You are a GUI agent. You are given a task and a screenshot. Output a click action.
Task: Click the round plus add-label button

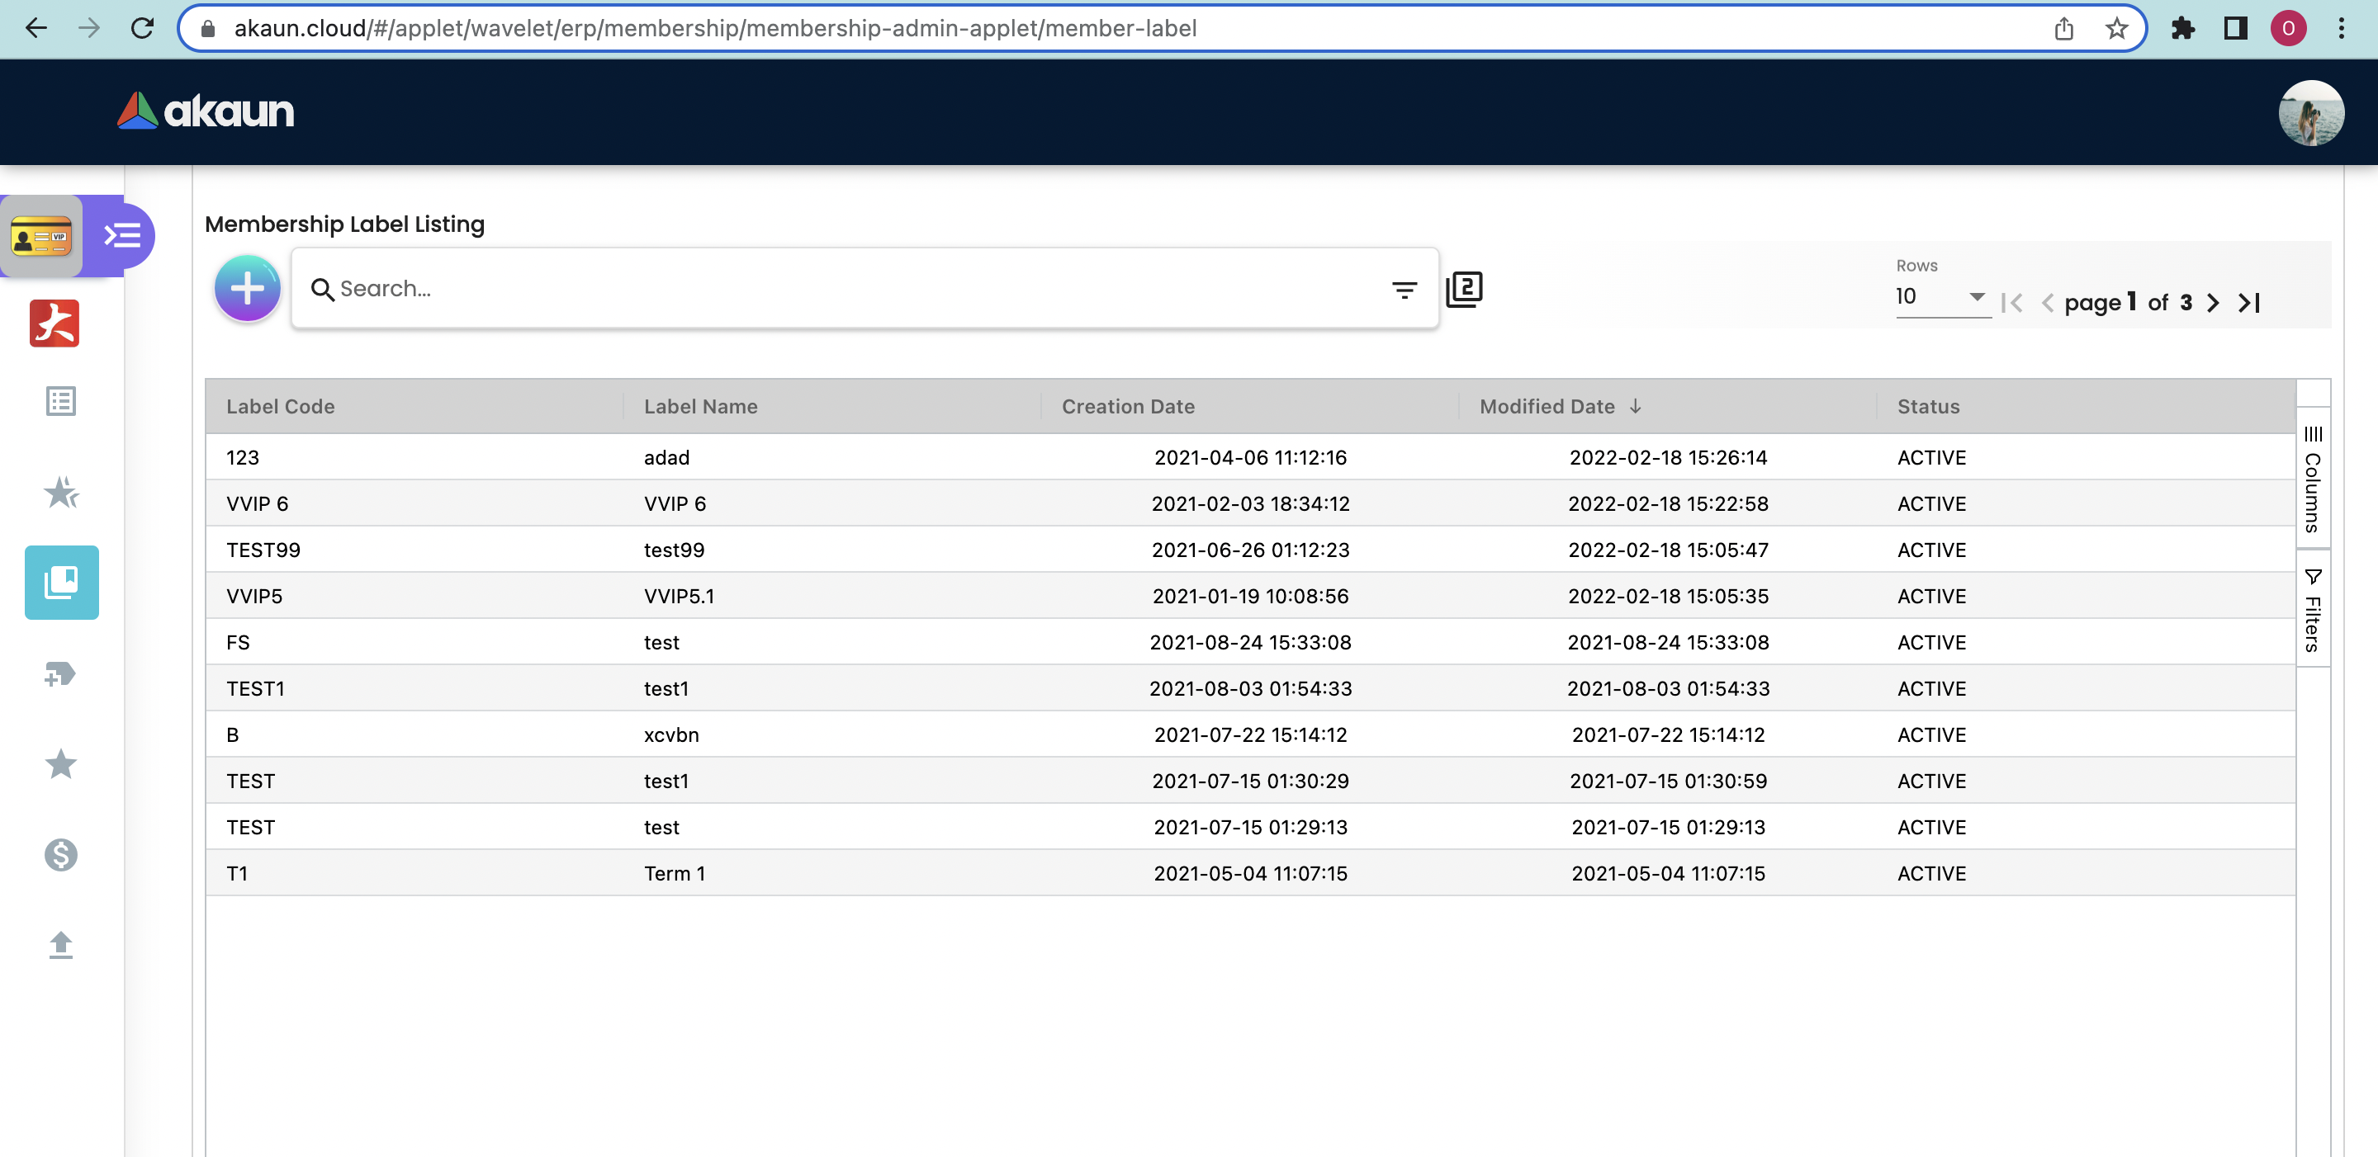[247, 289]
